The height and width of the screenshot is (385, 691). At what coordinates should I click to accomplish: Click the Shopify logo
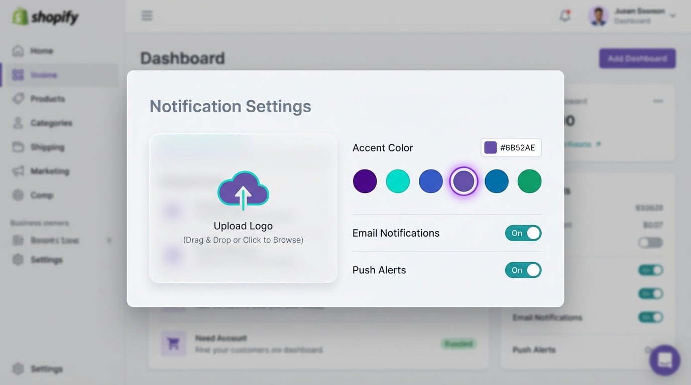46,17
